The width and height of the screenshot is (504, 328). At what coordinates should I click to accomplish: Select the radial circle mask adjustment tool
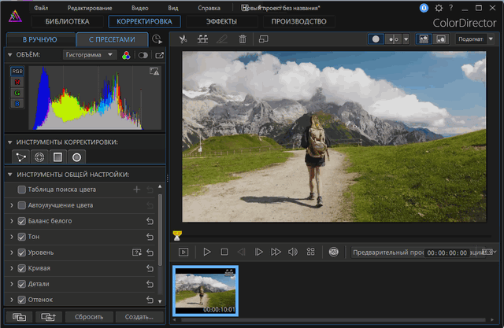(77, 157)
